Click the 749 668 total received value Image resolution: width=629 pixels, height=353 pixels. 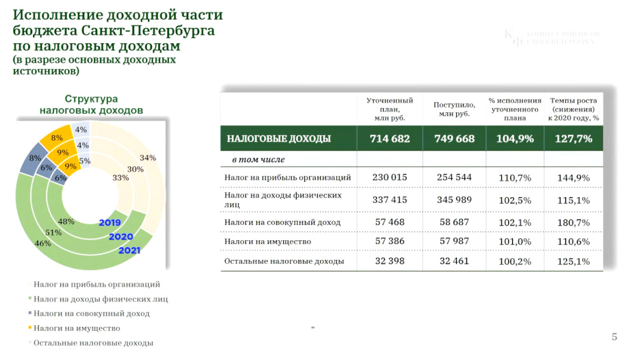454,139
